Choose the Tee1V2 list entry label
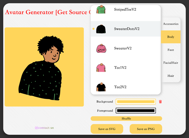This screenshot has width=189, height=138. (120, 68)
